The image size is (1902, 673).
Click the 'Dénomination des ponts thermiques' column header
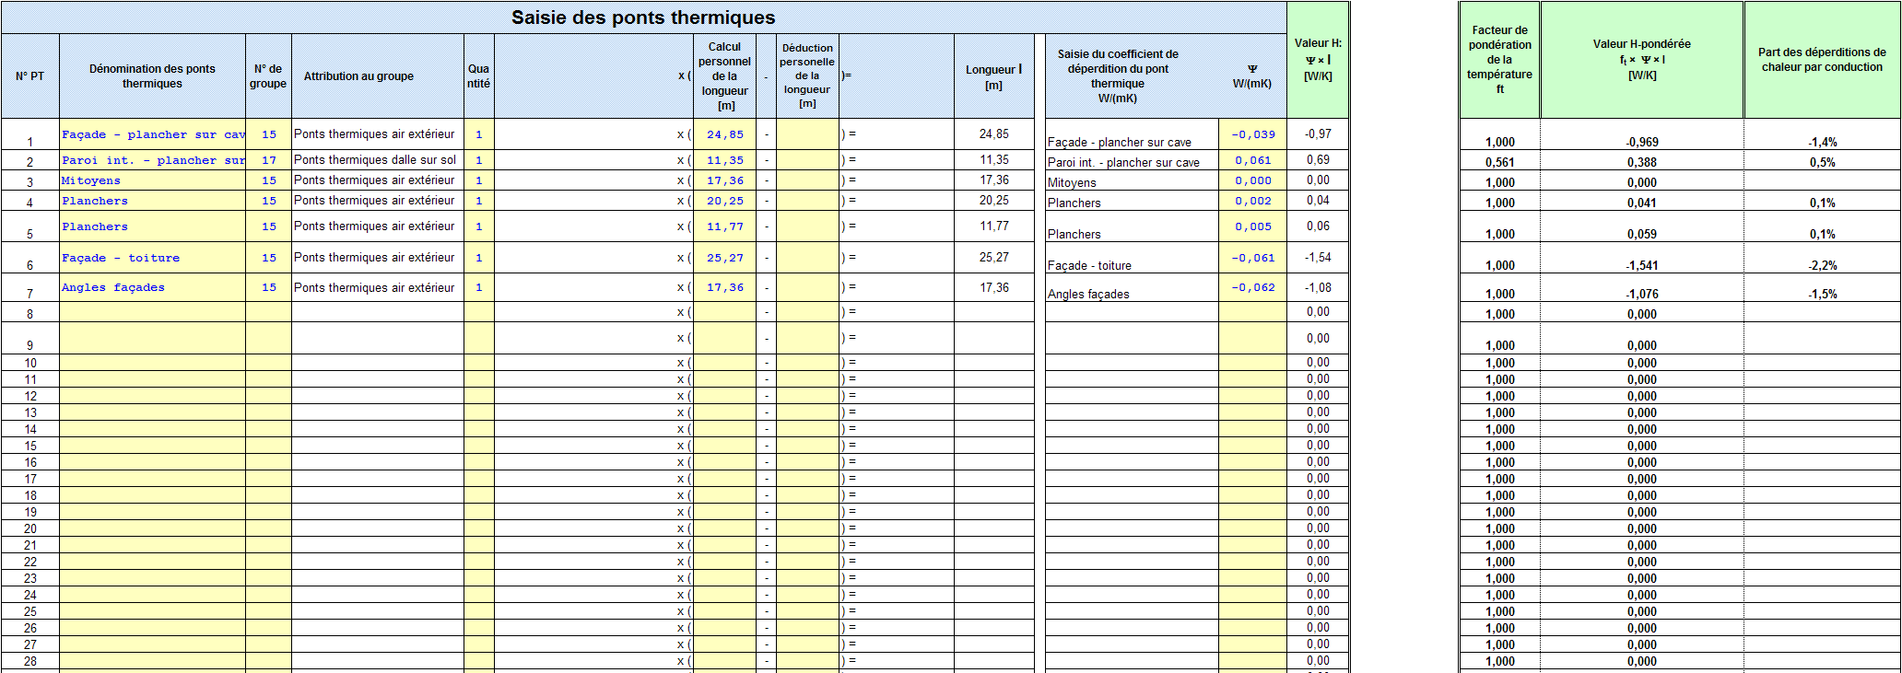[153, 76]
